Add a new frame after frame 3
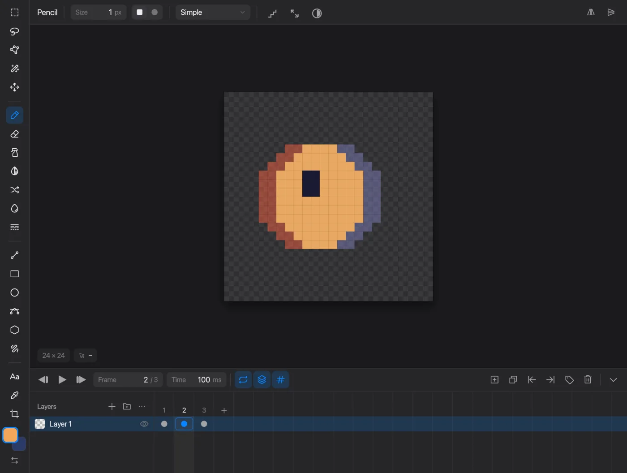This screenshot has height=473, width=627. 224,410
